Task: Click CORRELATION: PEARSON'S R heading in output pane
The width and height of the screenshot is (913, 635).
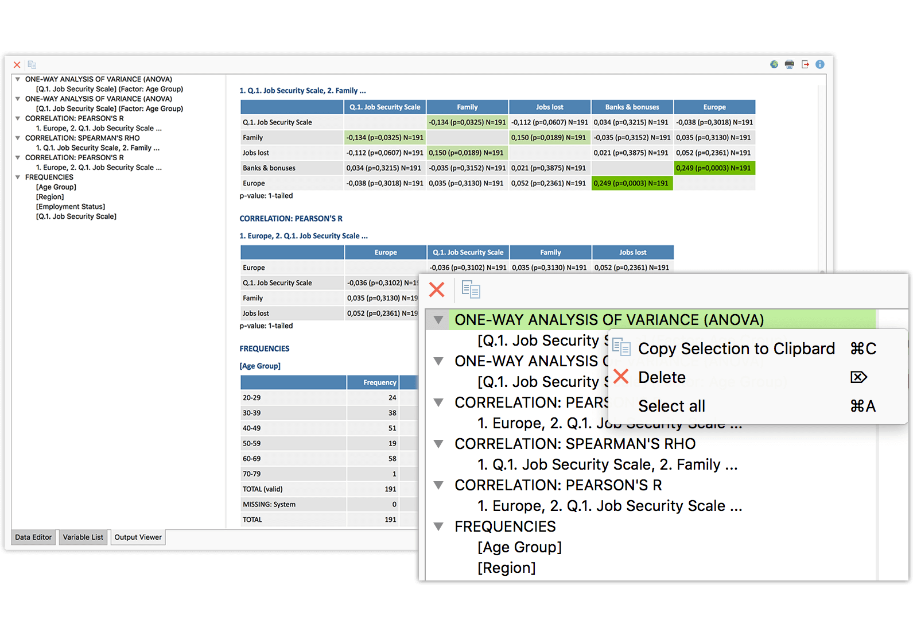Action: tap(291, 219)
